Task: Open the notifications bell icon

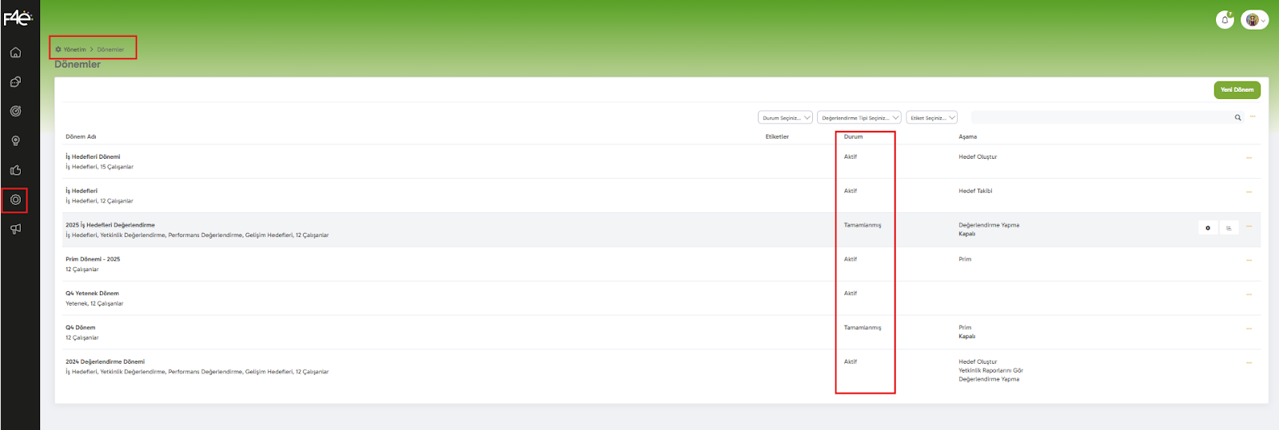Action: pyautogui.click(x=1225, y=20)
